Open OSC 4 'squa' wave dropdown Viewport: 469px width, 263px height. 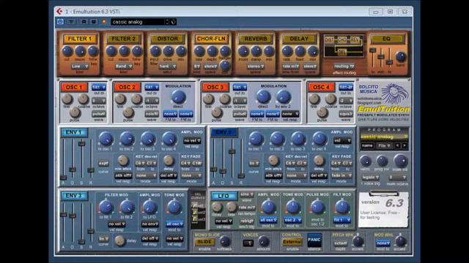pyautogui.click(x=346, y=114)
